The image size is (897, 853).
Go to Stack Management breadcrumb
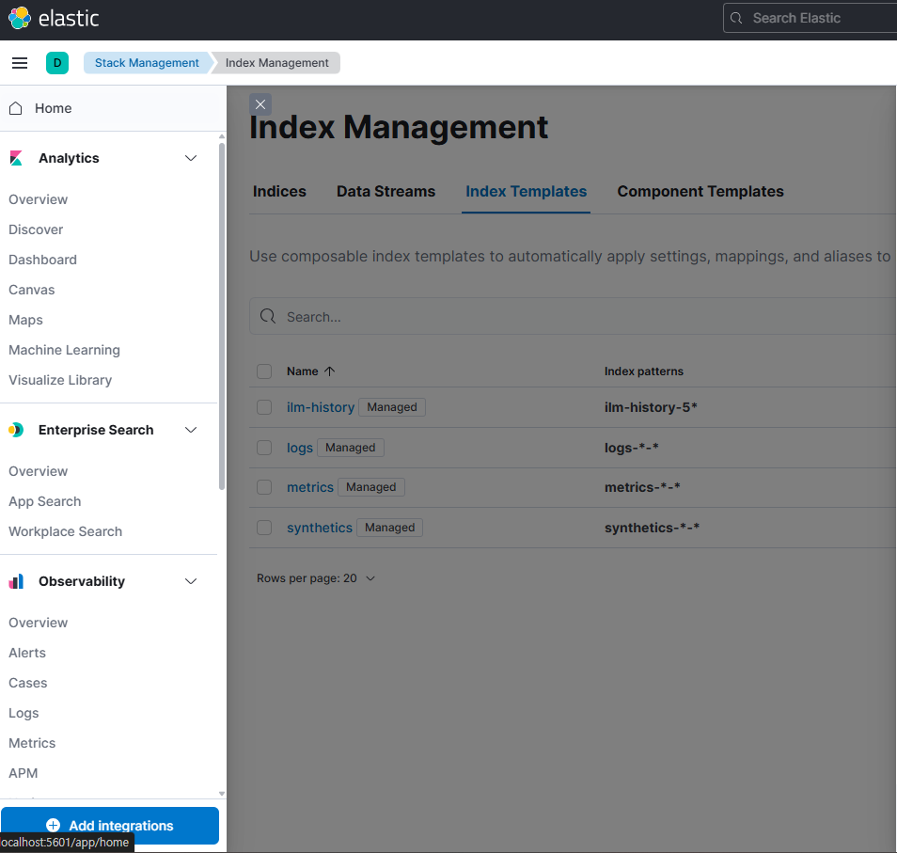click(147, 63)
